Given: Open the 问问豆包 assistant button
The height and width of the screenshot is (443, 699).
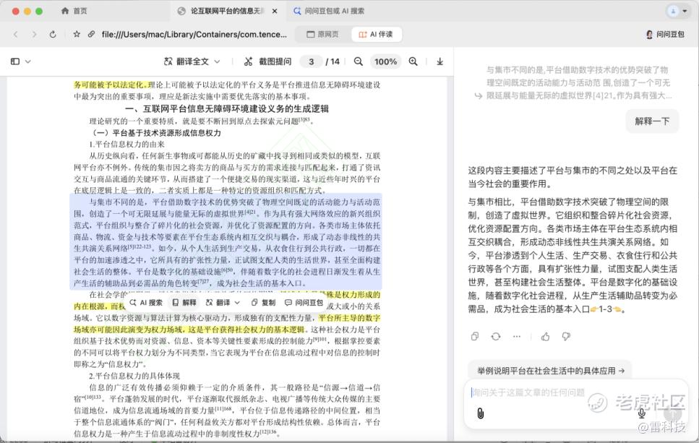Looking at the screenshot, I should click(665, 34).
